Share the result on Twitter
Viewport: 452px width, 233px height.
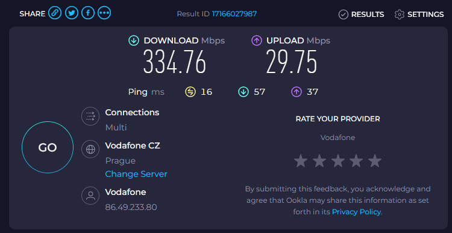coord(72,13)
